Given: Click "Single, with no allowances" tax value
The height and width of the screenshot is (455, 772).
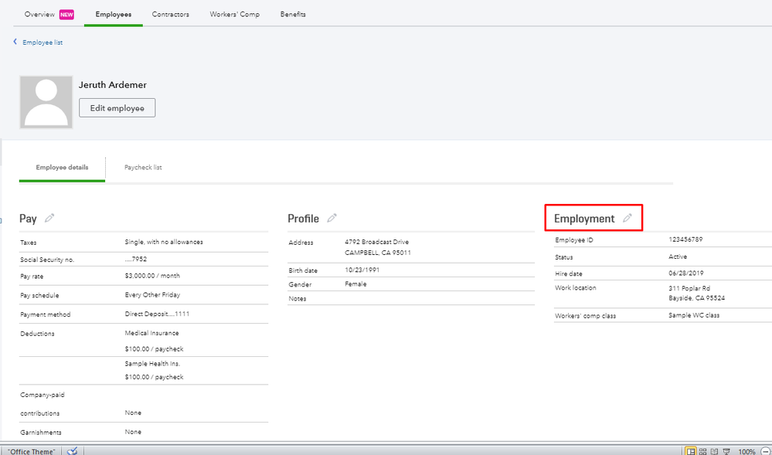Looking at the screenshot, I should [164, 242].
